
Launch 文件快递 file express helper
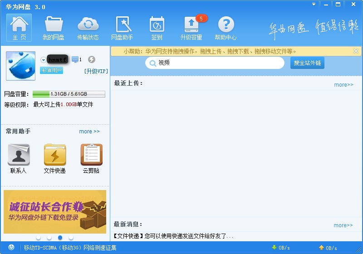tap(55, 159)
